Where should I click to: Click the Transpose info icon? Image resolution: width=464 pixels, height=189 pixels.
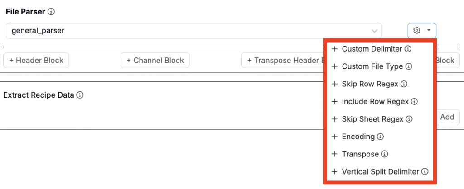coord(384,154)
